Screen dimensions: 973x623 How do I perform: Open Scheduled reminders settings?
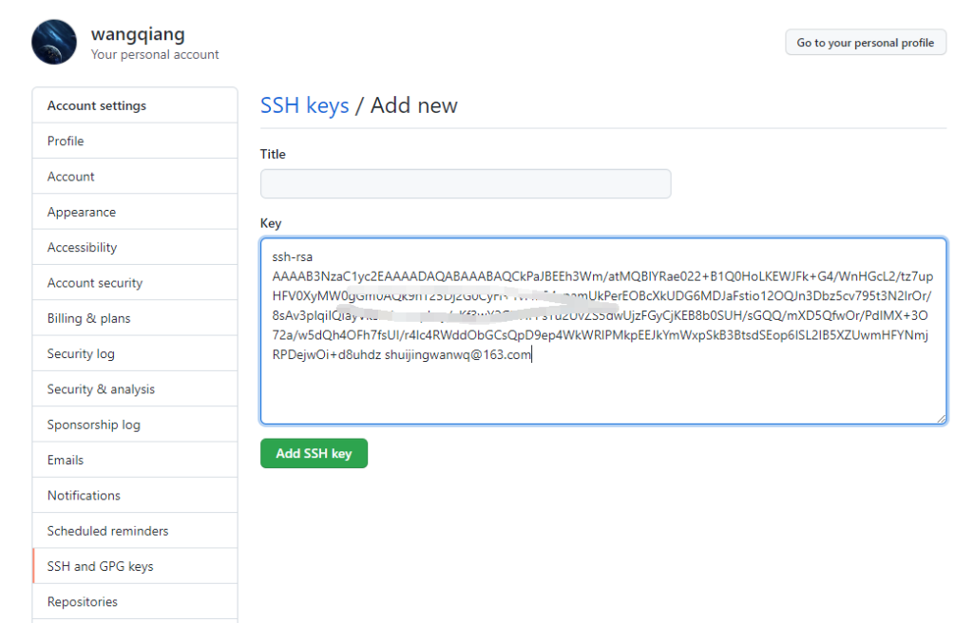pos(102,530)
